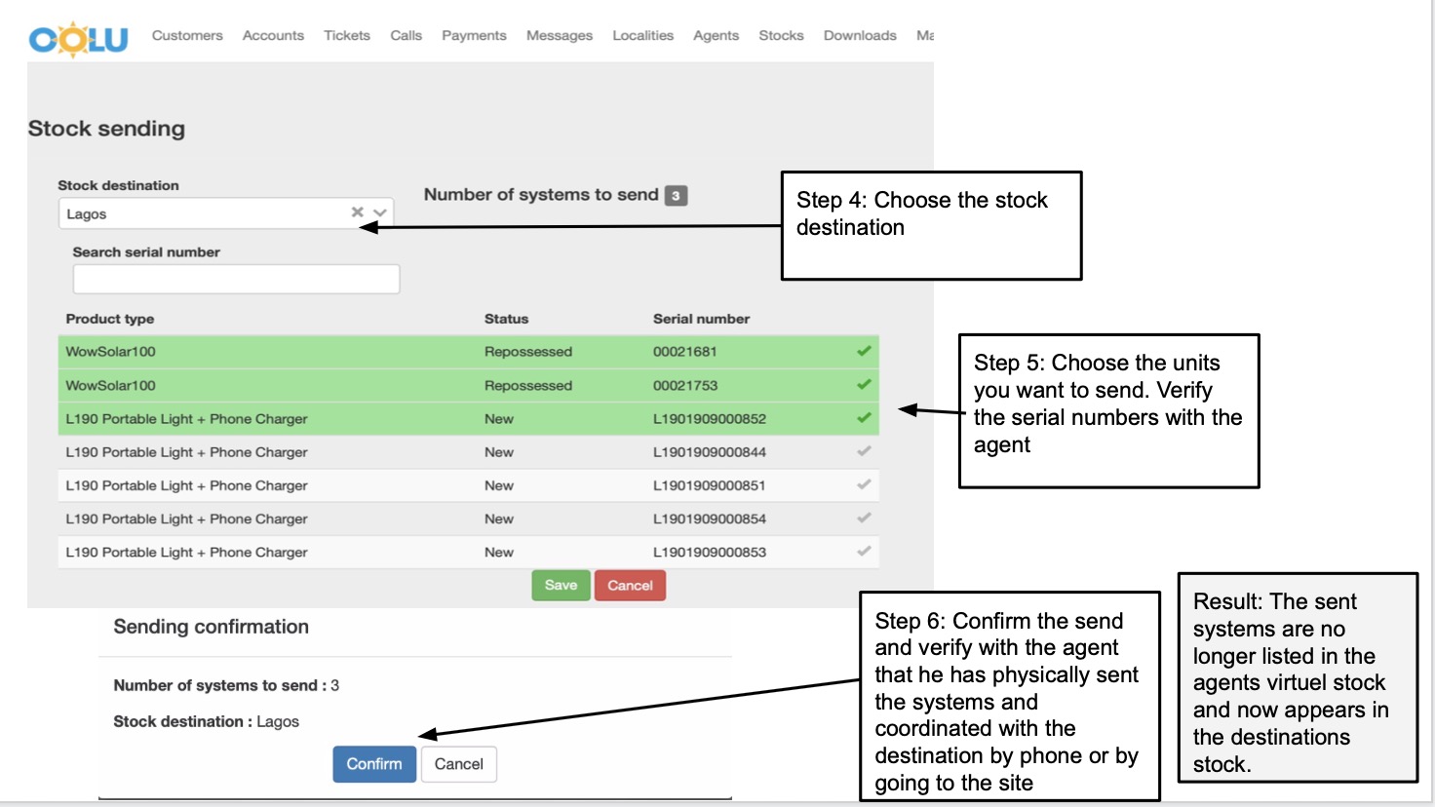Viewport: 1435px width, 807px height.
Task: Toggle checkmark for serial 00021753
Action: (864, 385)
